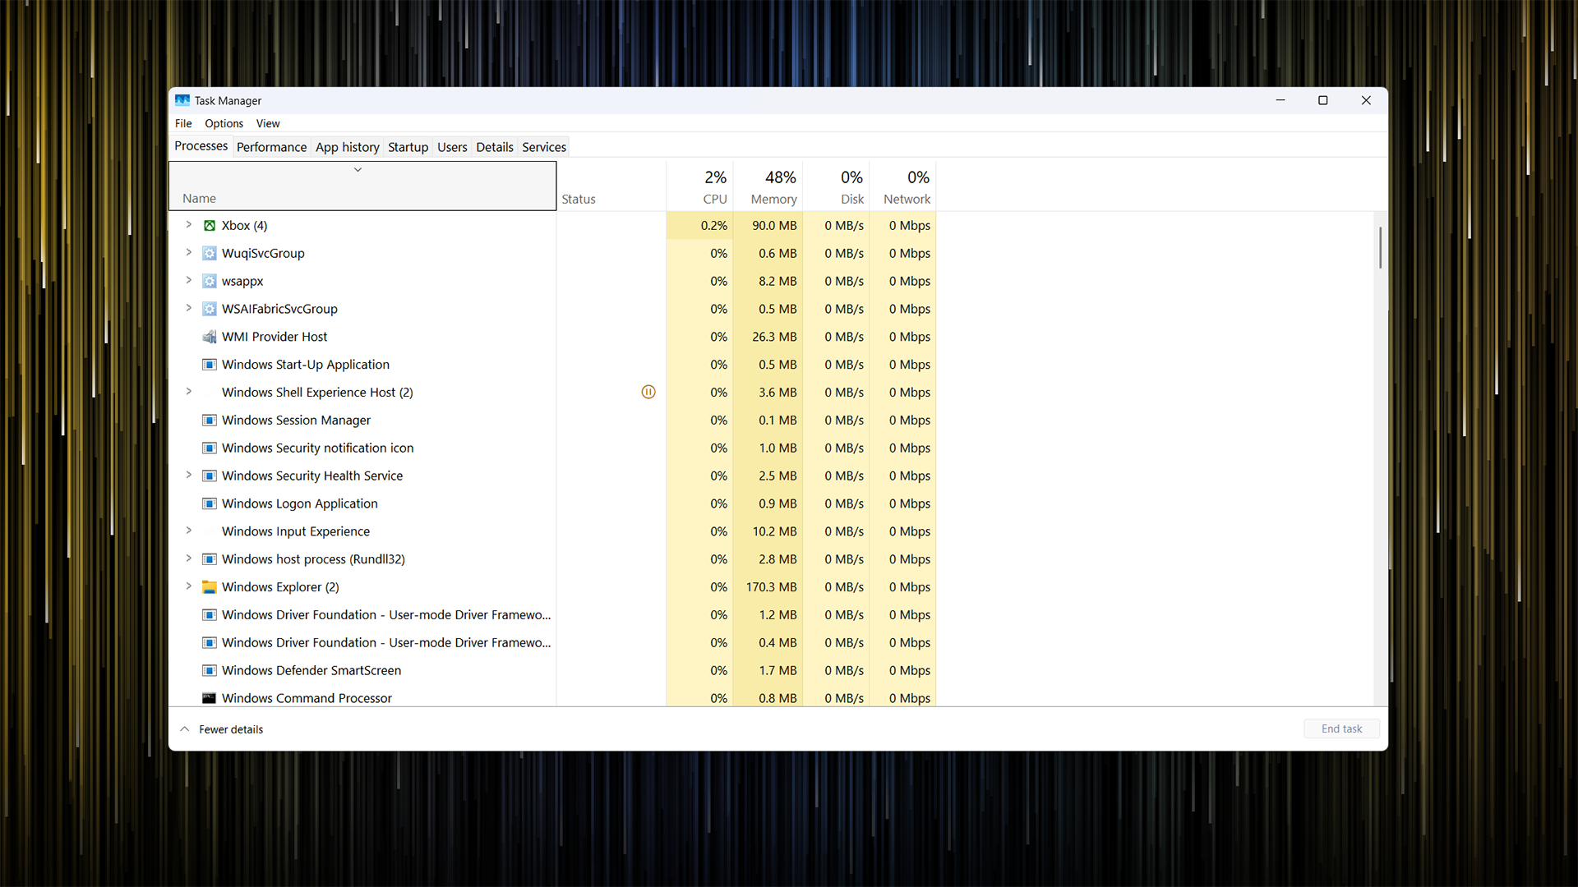Sort processes by Memory column
1578x887 pixels.
coord(768,186)
